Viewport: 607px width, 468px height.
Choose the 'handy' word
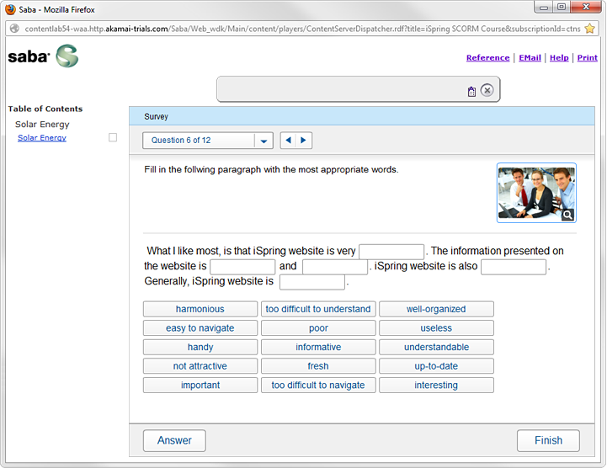(x=200, y=347)
